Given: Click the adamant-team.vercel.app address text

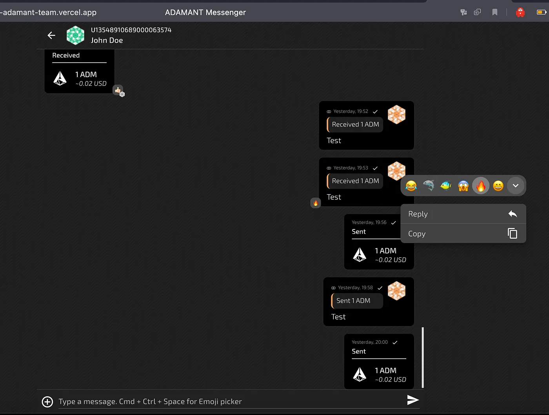Looking at the screenshot, I should click(48, 12).
